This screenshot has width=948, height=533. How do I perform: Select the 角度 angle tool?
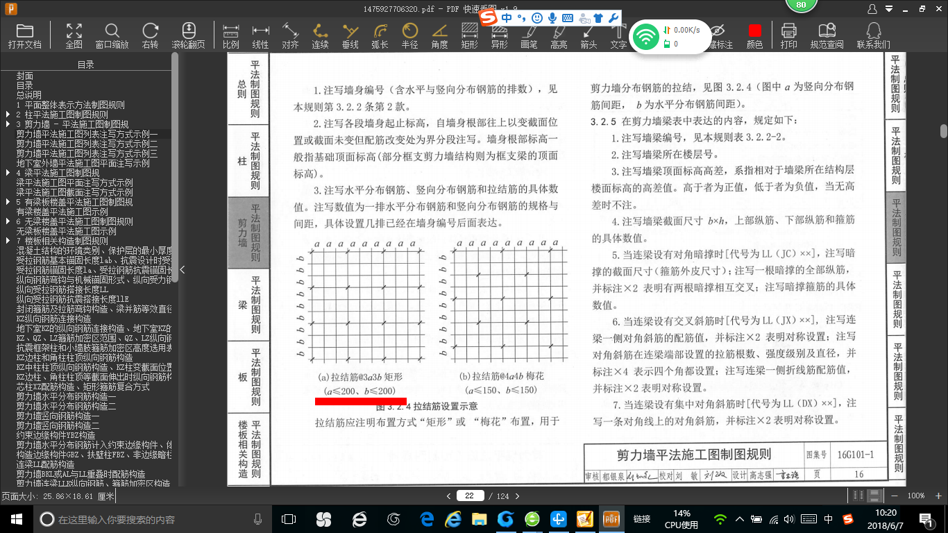pyautogui.click(x=439, y=35)
